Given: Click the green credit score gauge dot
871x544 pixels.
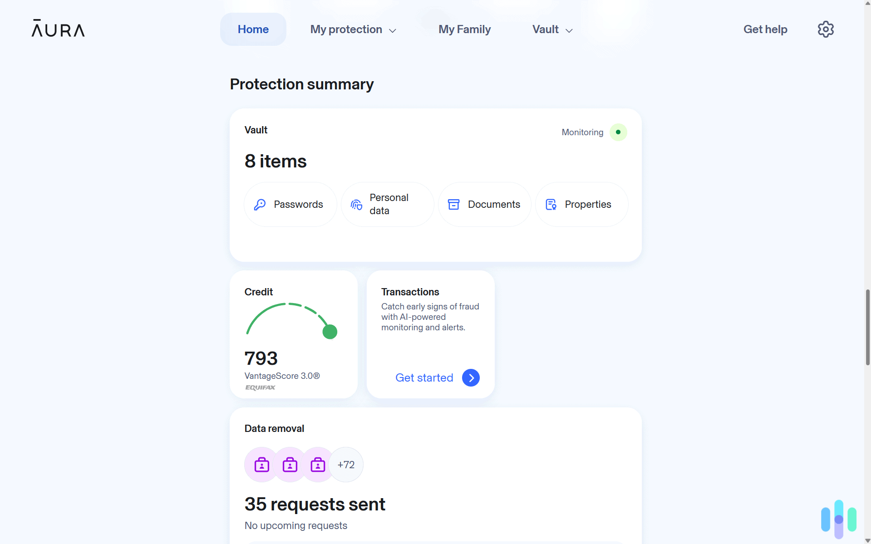Looking at the screenshot, I should [330, 331].
